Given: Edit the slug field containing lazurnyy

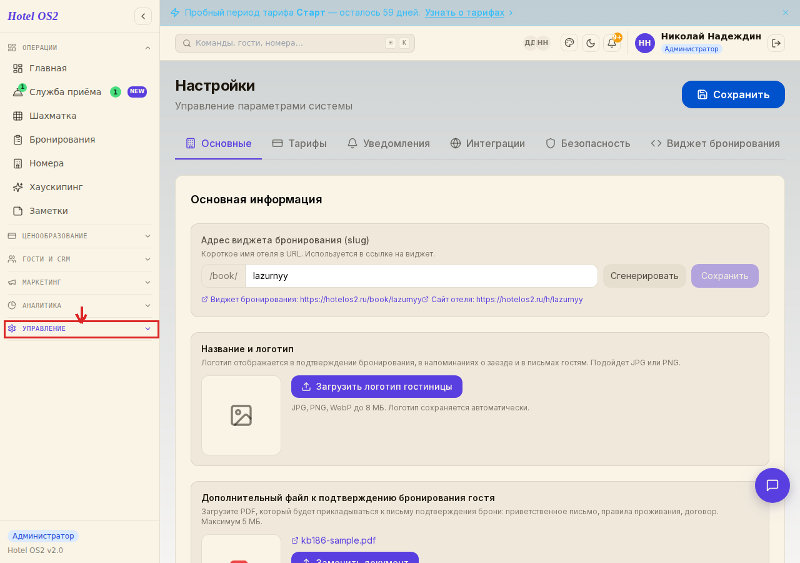Looking at the screenshot, I should point(421,276).
